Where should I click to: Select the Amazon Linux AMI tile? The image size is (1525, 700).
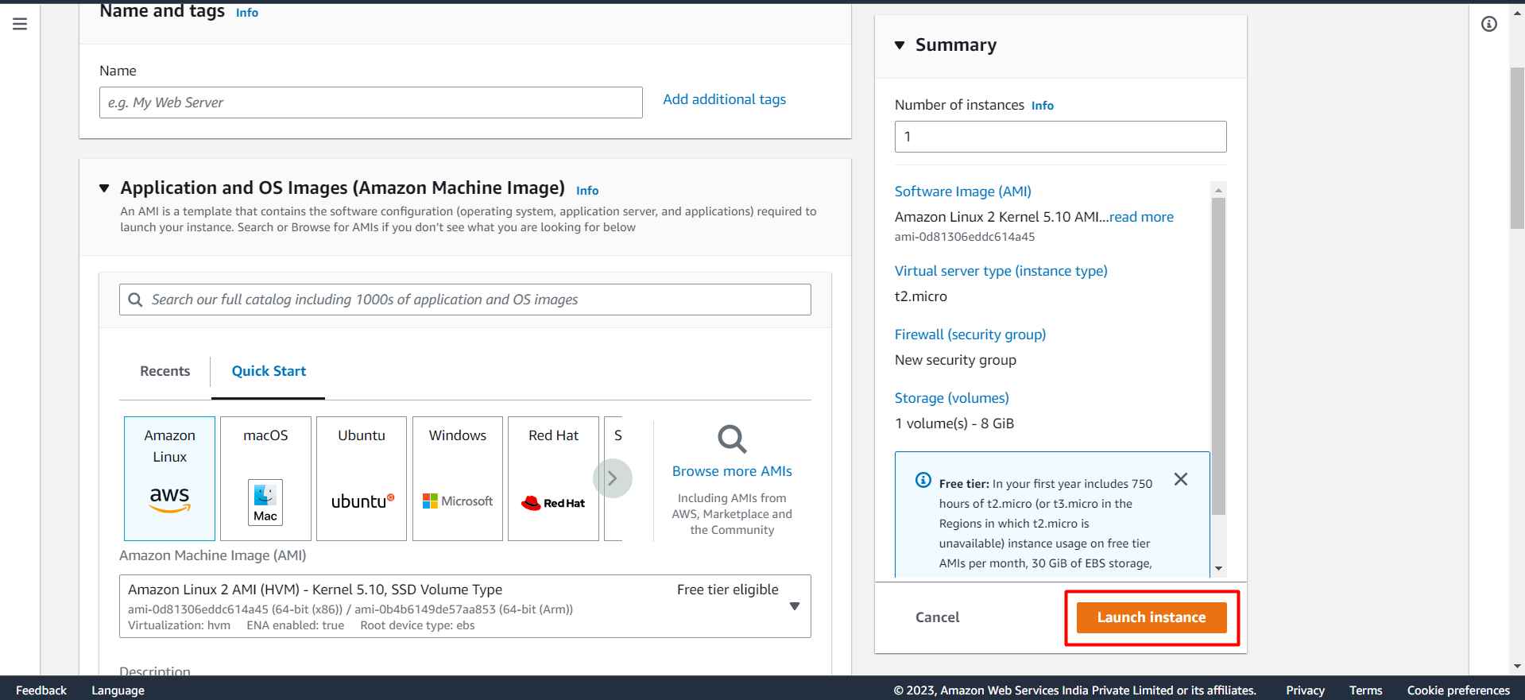pyautogui.click(x=169, y=478)
